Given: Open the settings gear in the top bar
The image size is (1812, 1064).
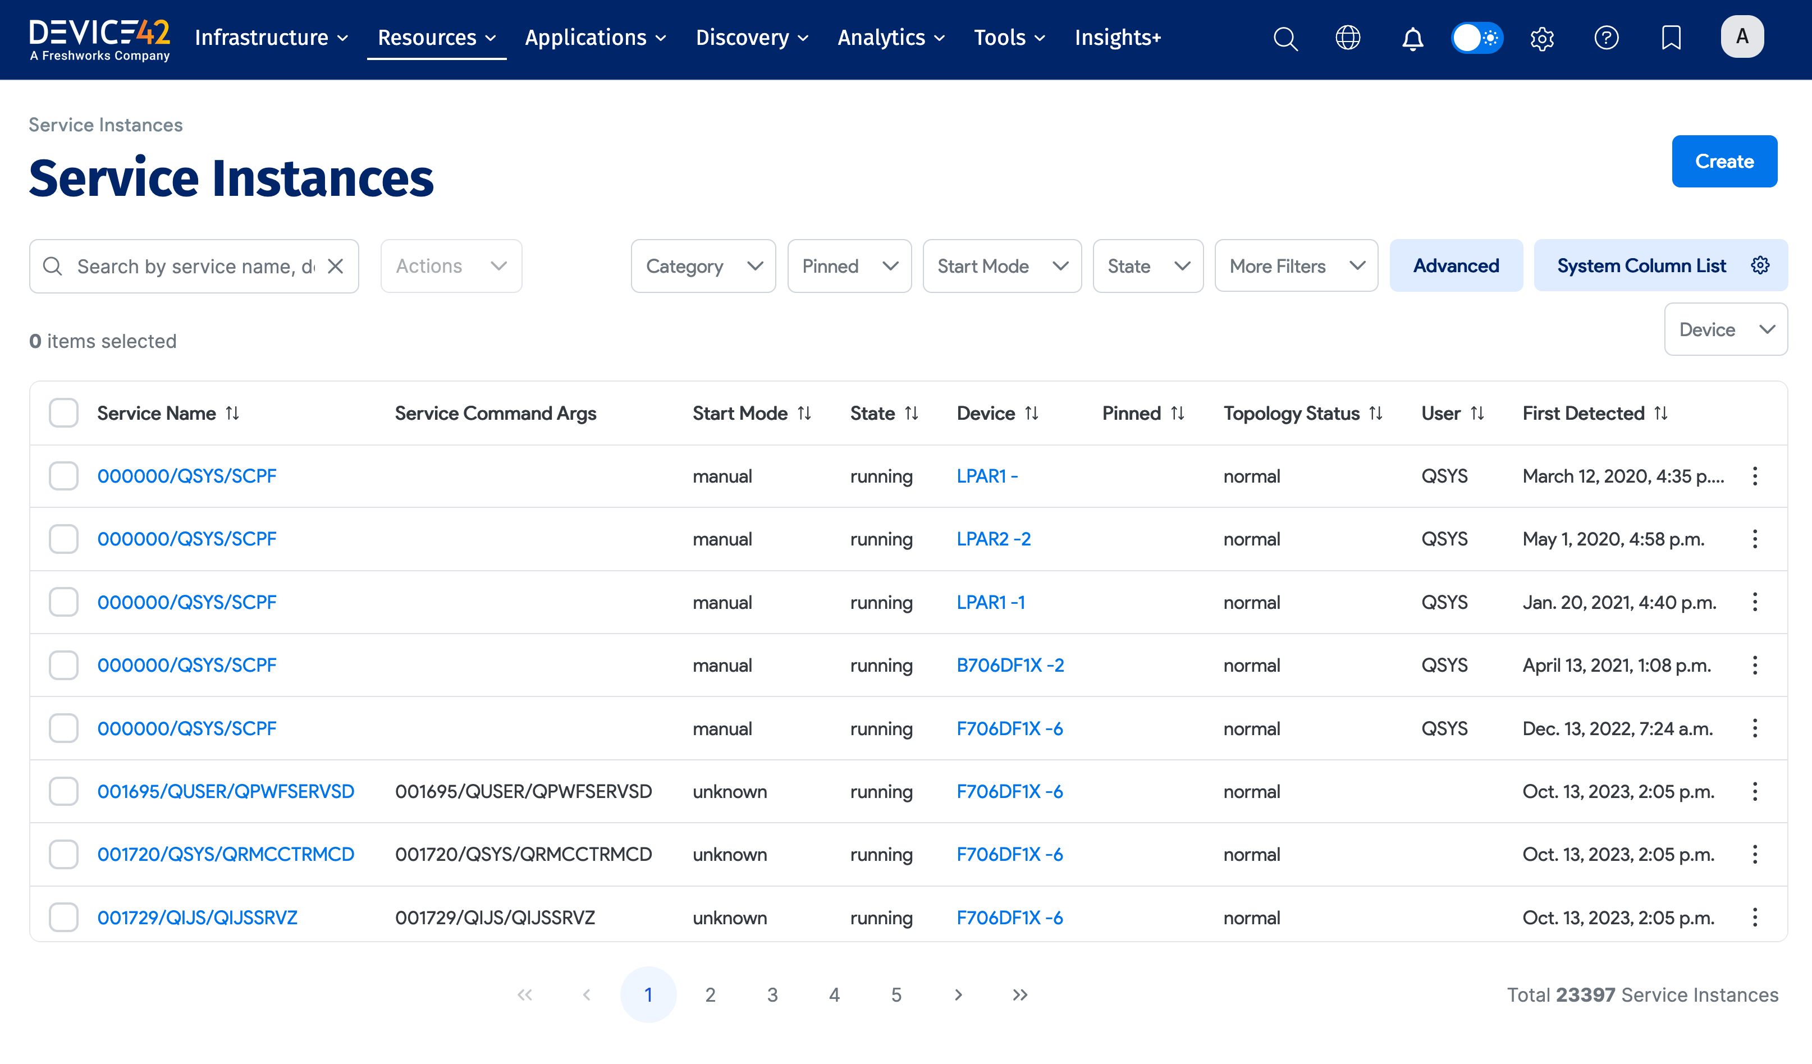Looking at the screenshot, I should point(1541,38).
